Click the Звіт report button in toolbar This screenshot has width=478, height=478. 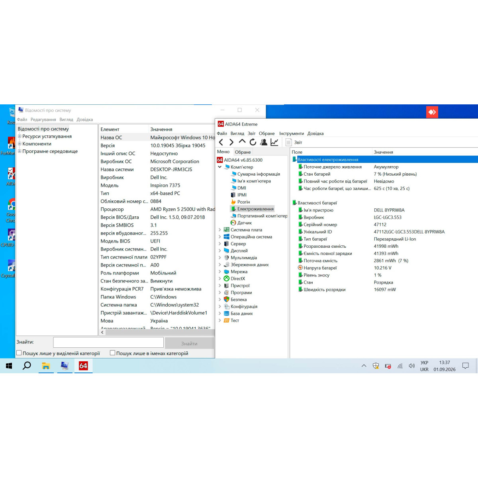[294, 142]
